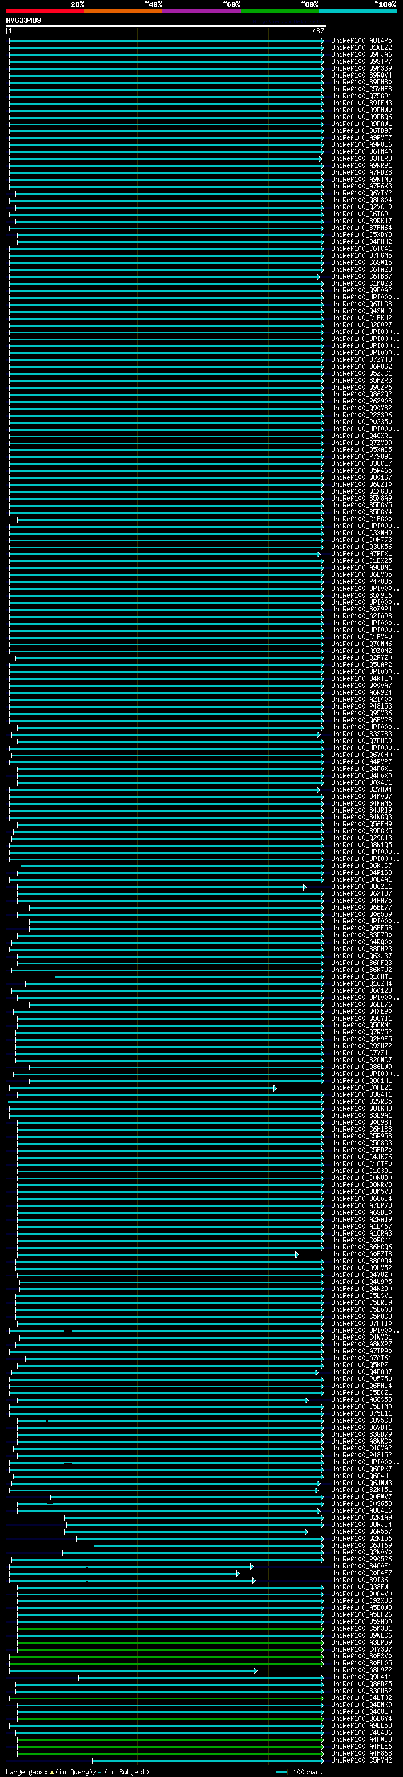
Task: Open hit UniRef100_Q1WLZ2
Action: pos(361,48)
